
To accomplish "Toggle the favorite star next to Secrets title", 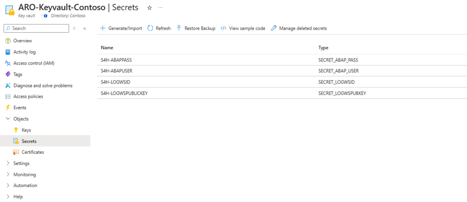I will (x=149, y=8).
